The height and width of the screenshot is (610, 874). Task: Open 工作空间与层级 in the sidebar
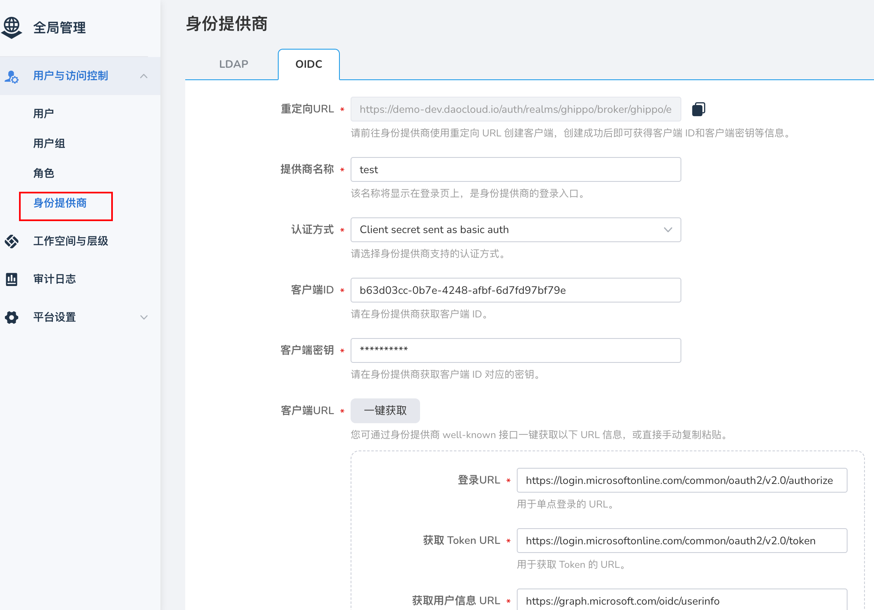71,241
